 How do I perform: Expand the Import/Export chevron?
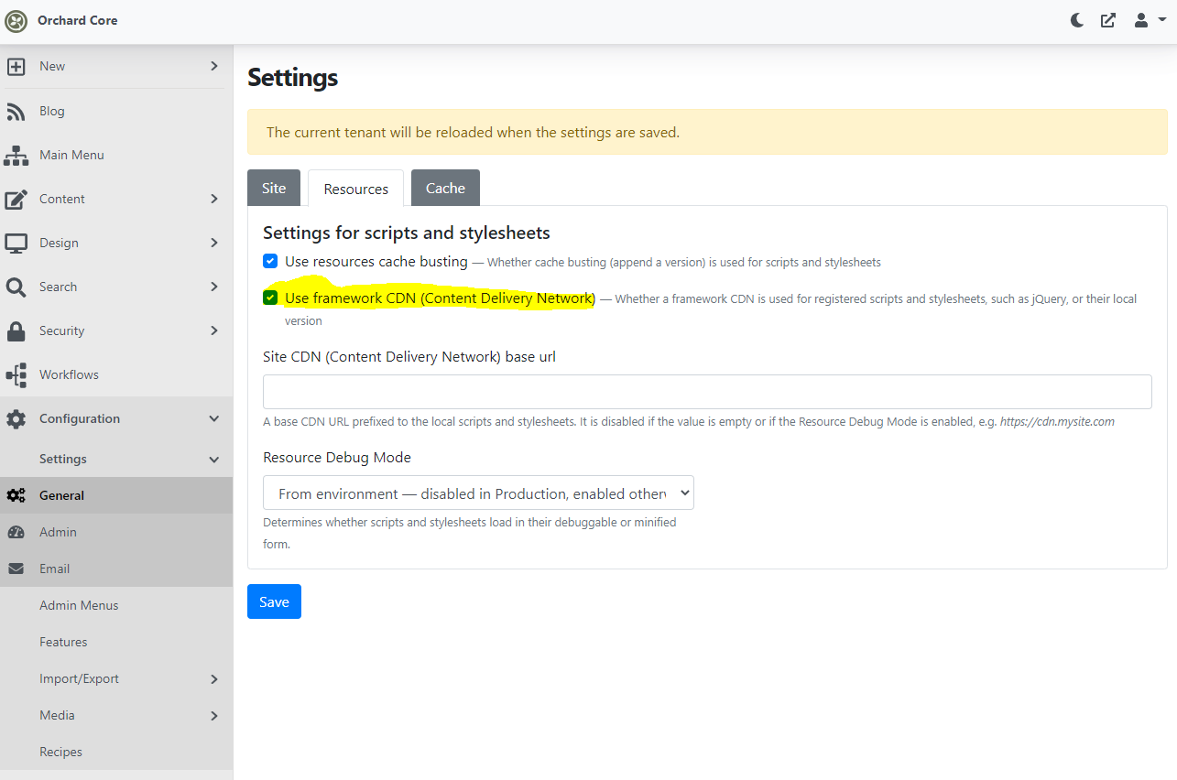(213, 679)
